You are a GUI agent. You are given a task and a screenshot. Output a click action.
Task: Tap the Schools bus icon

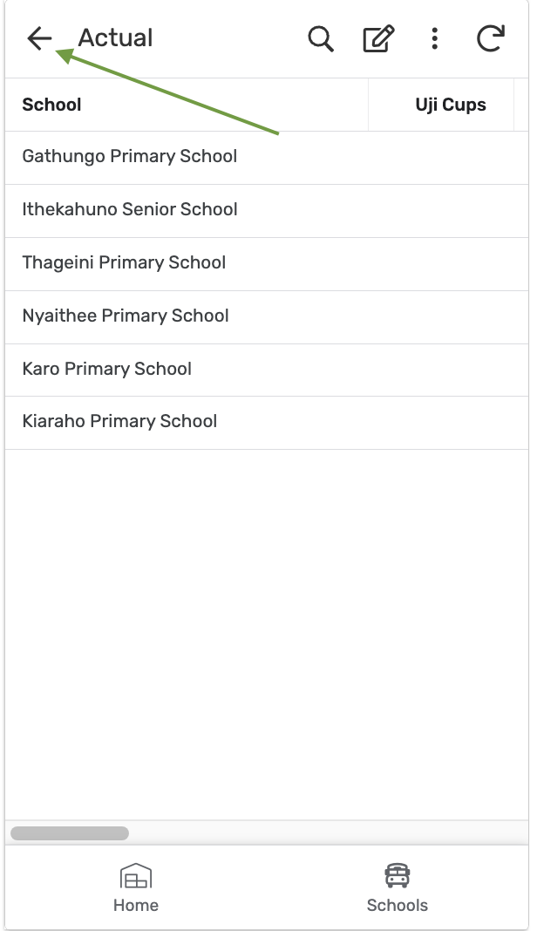(397, 876)
